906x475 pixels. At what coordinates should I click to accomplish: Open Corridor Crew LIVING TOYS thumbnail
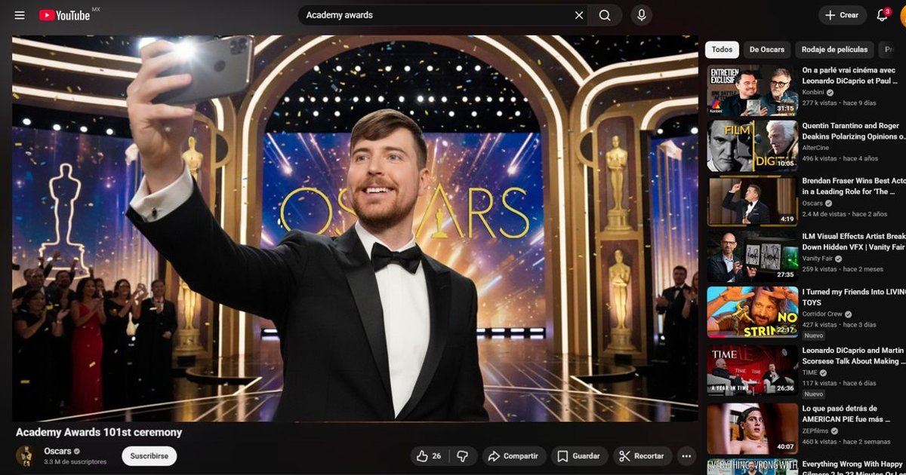pyautogui.click(x=752, y=312)
